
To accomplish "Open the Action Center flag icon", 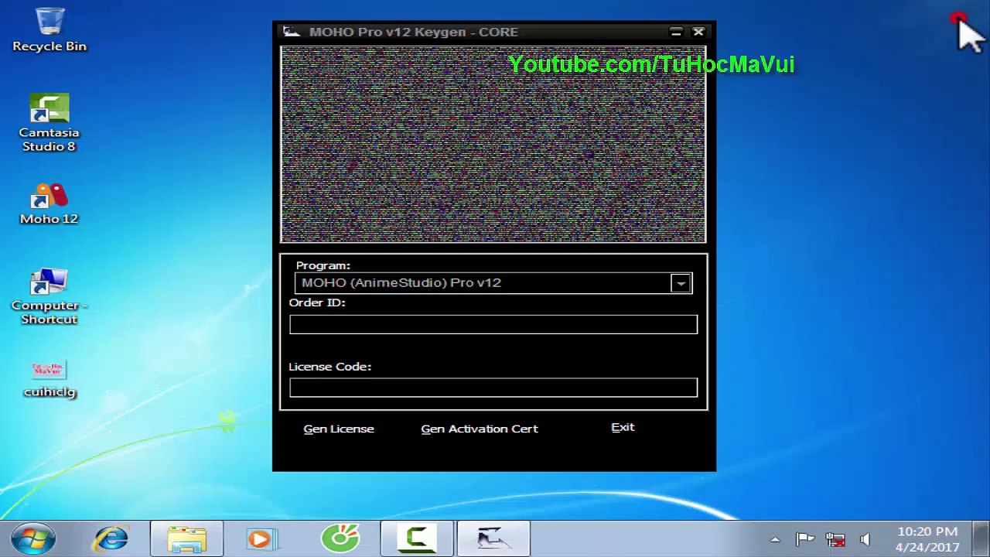I will coord(805,539).
